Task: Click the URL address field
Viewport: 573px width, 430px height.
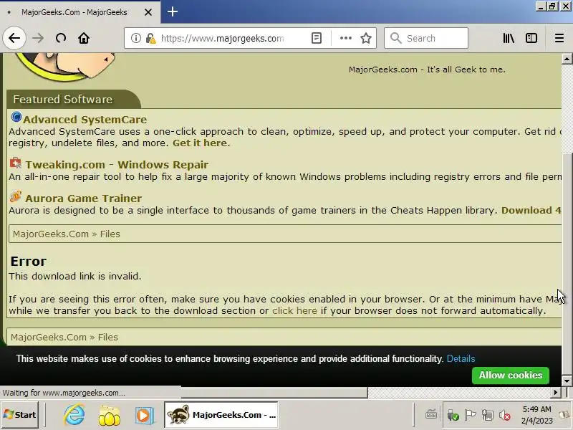Action: [x=222, y=38]
